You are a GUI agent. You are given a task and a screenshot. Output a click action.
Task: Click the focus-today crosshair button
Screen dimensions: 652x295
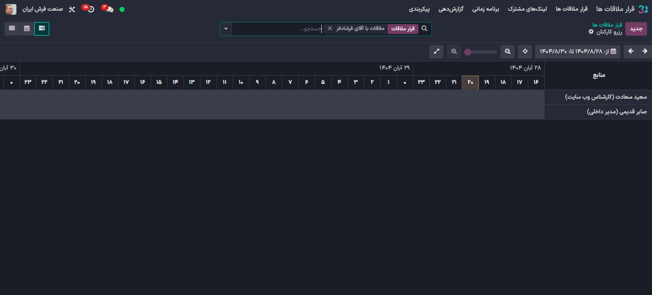point(525,52)
